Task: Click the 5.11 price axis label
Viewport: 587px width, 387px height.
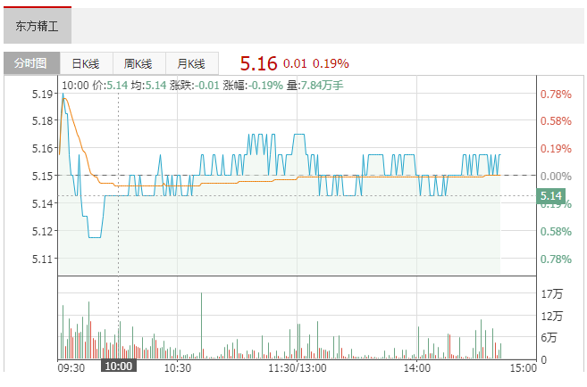Action: 43,259
